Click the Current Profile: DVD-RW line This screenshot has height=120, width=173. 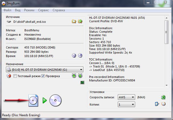pyautogui.click(x=106, y=21)
